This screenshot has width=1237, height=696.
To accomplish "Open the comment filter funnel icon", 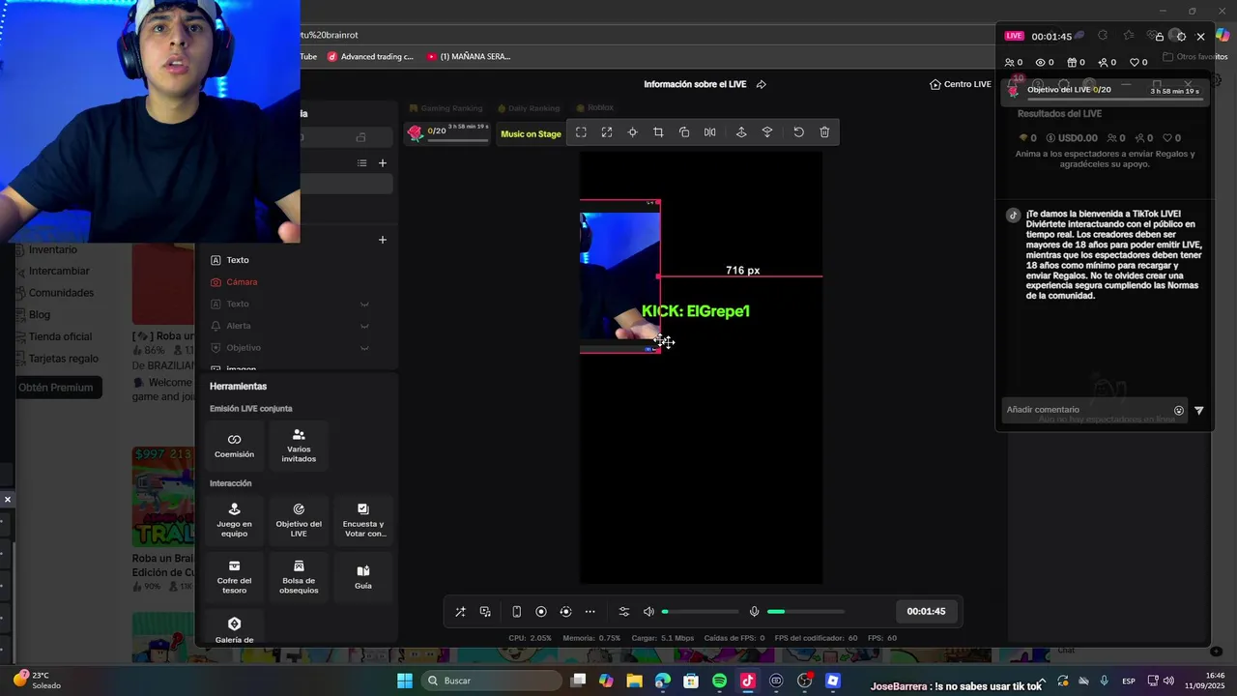I will pos(1199,410).
